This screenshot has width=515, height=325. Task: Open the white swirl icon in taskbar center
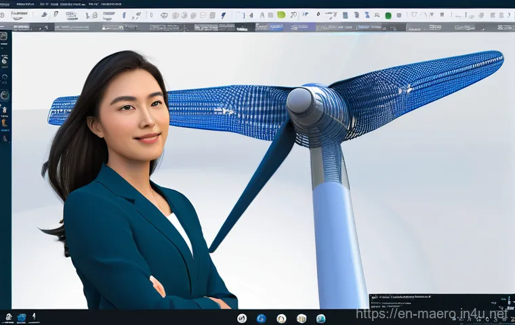click(x=242, y=318)
